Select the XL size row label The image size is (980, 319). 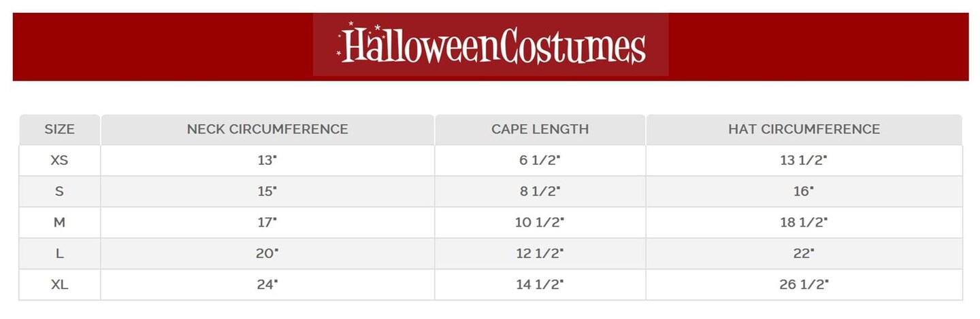(60, 285)
